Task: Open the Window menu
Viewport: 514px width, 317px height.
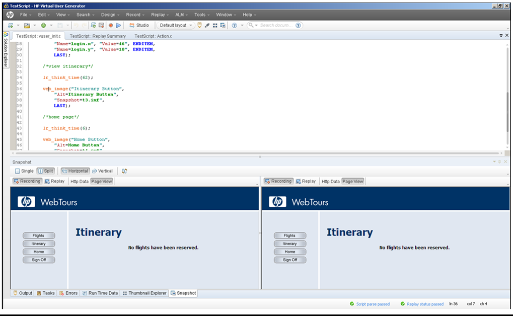Action: [x=226, y=15]
